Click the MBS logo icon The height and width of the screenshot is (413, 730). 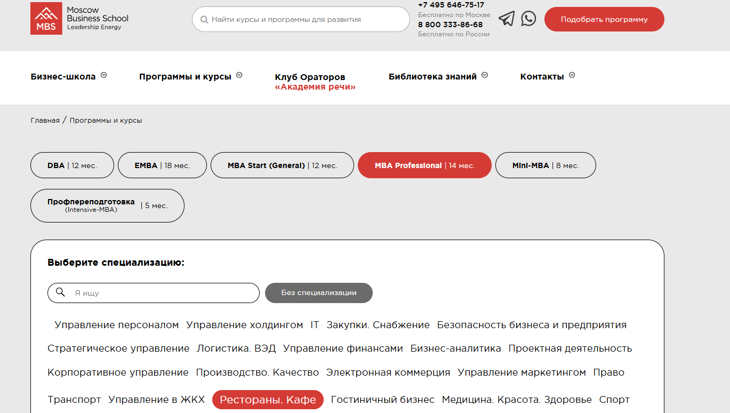46,19
